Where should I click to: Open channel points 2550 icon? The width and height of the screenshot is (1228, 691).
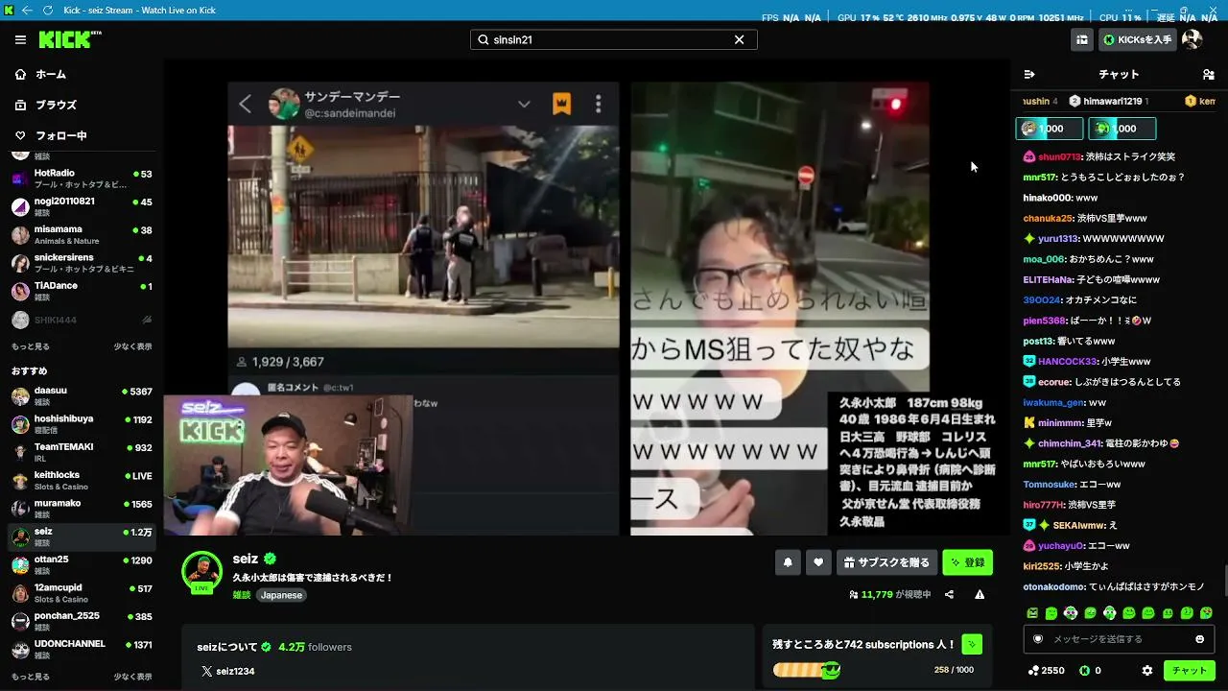pyautogui.click(x=1033, y=671)
